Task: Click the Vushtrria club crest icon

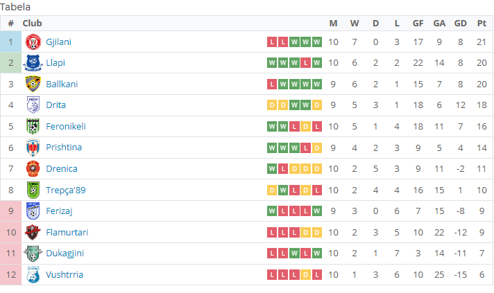Action: [x=33, y=274]
